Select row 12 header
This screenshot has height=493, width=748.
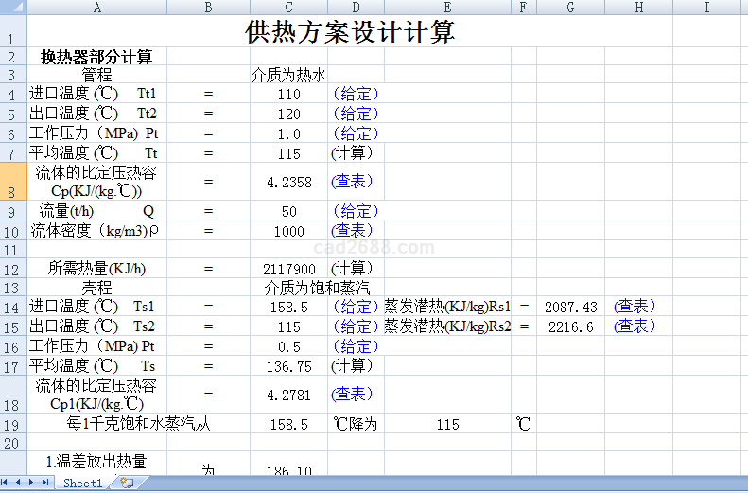[x=12, y=269]
